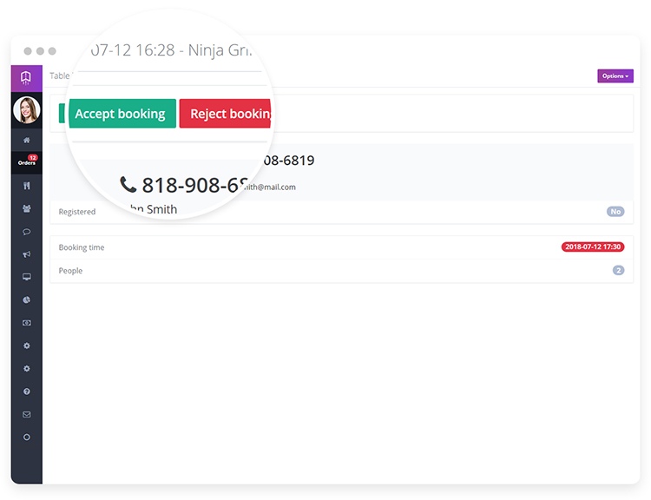Open the money bill payments icon
651x500 pixels.
tap(27, 323)
